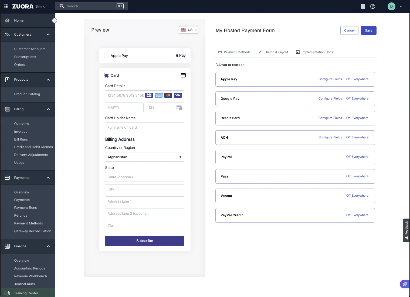
Task: Toggle PayPal Credit Off Everywhere setting
Action: point(357,215)
